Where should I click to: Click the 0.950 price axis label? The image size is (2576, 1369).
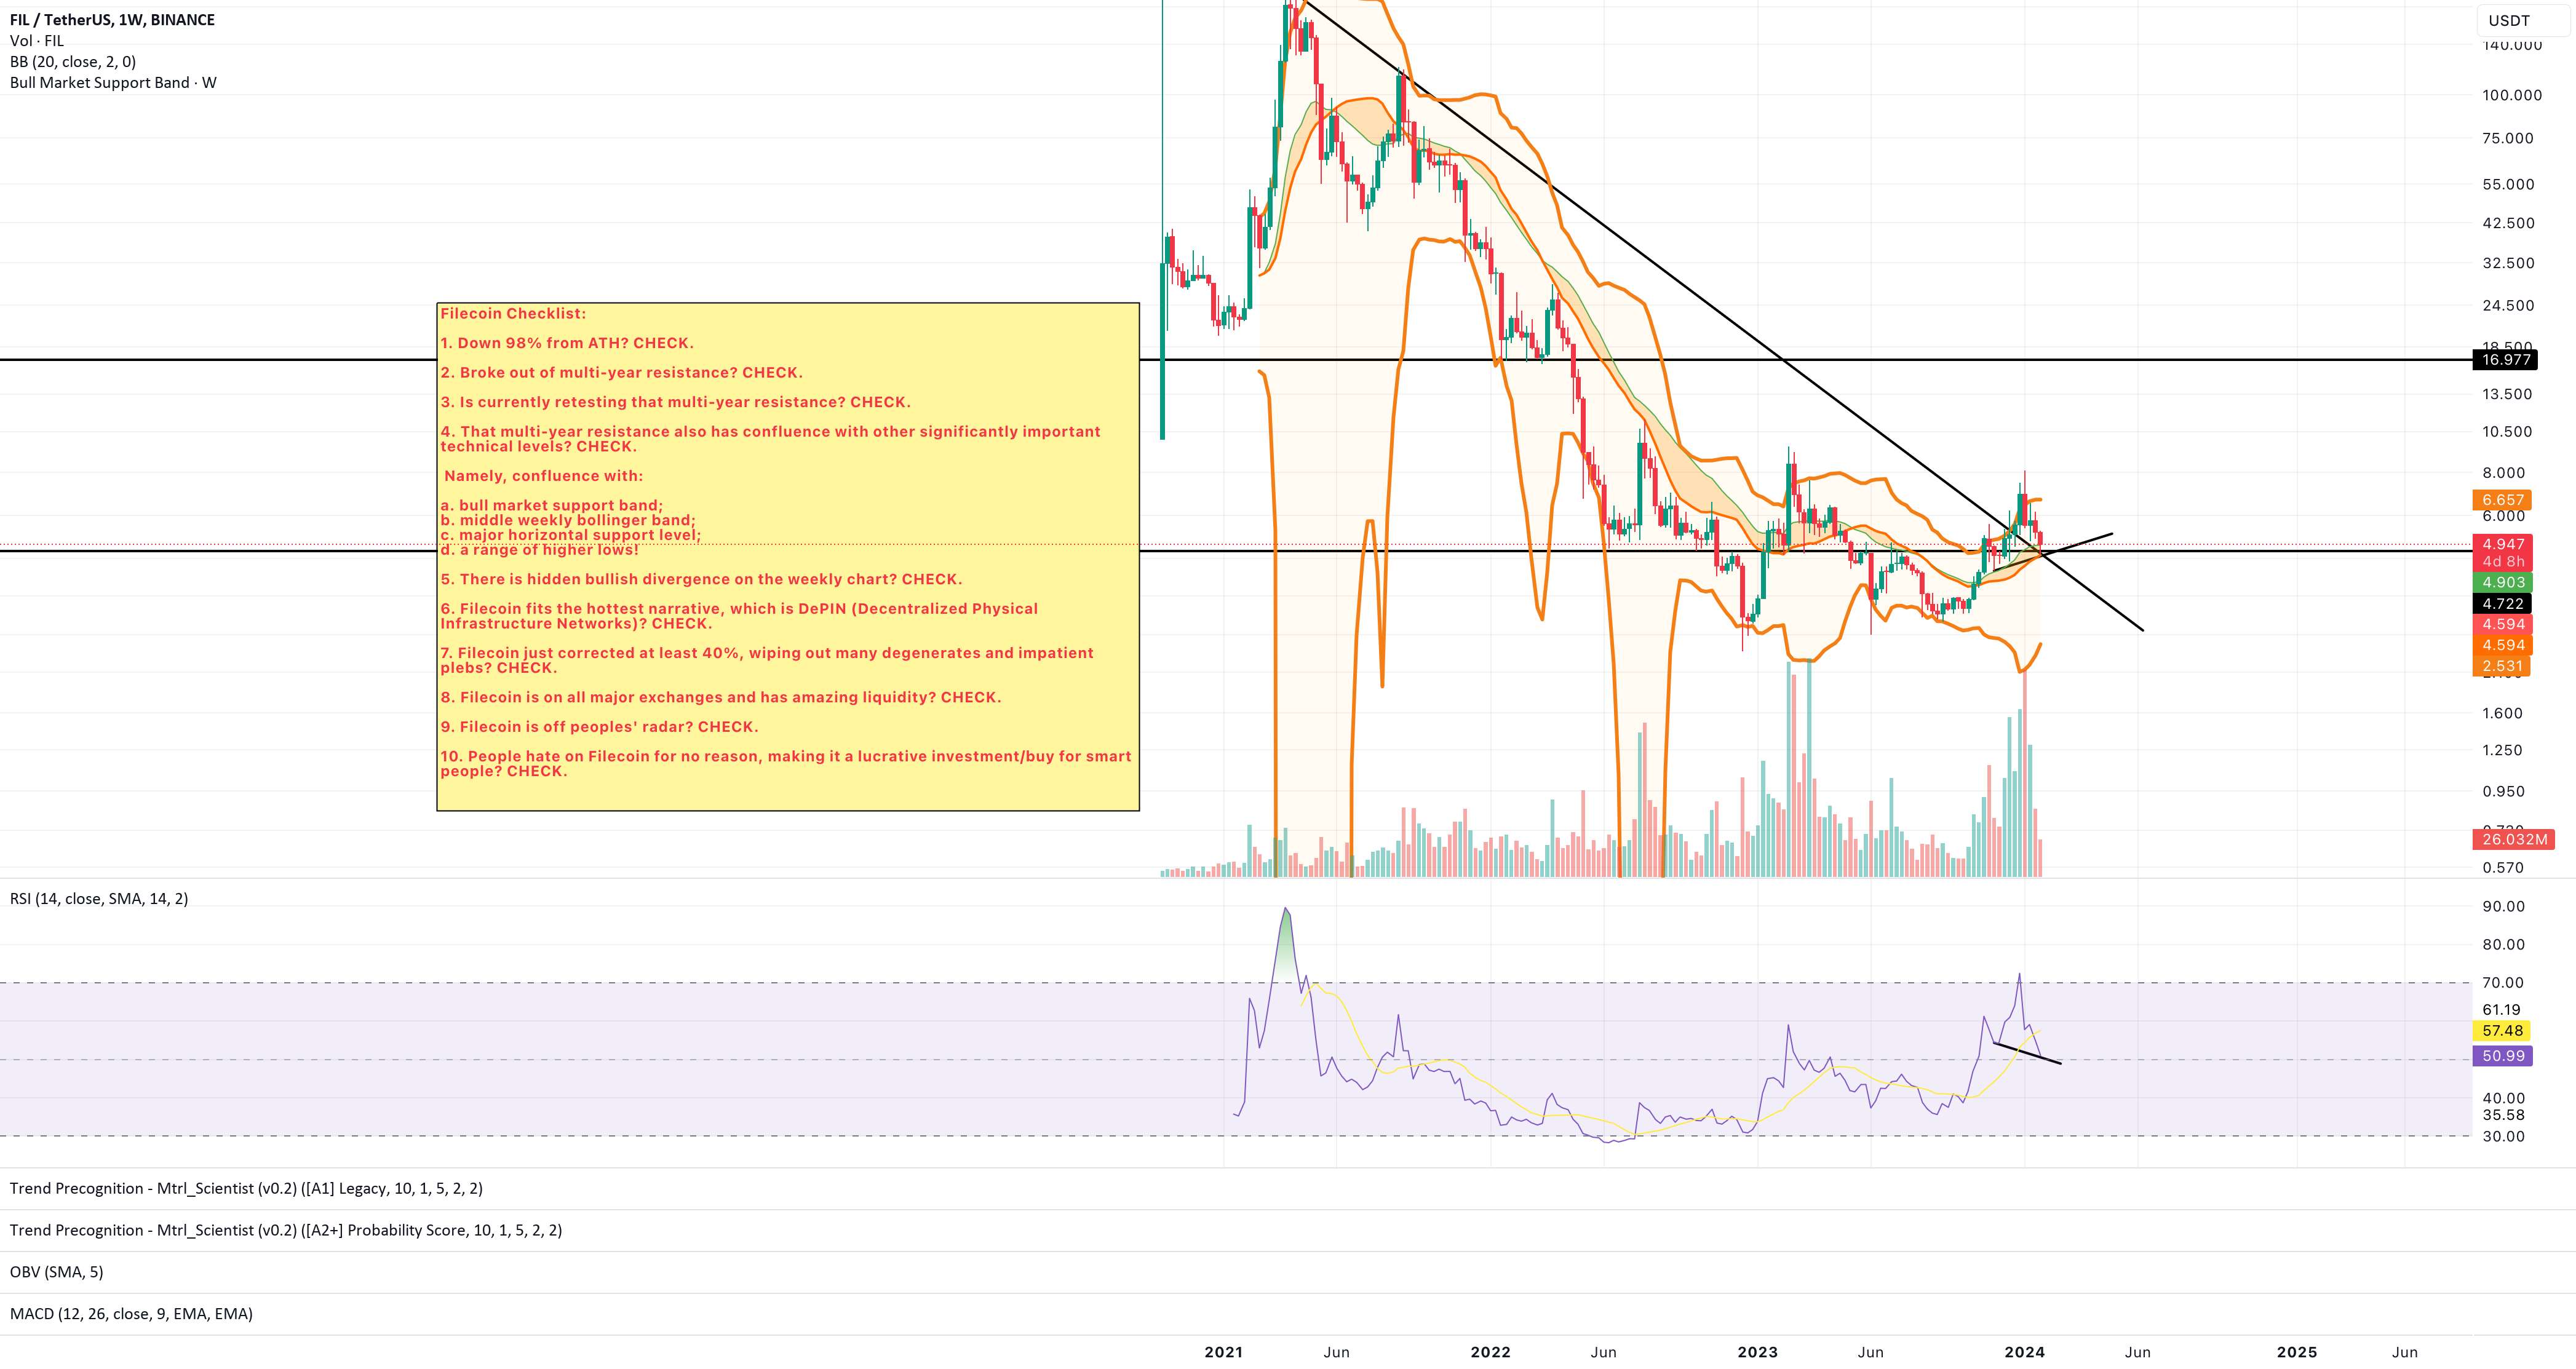[x=2504, y=792]
